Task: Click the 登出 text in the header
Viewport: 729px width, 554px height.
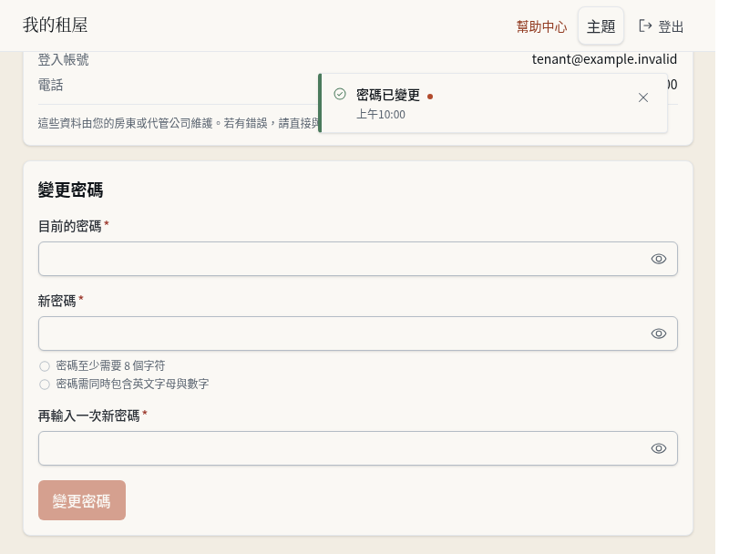Action: click(671, 27)
